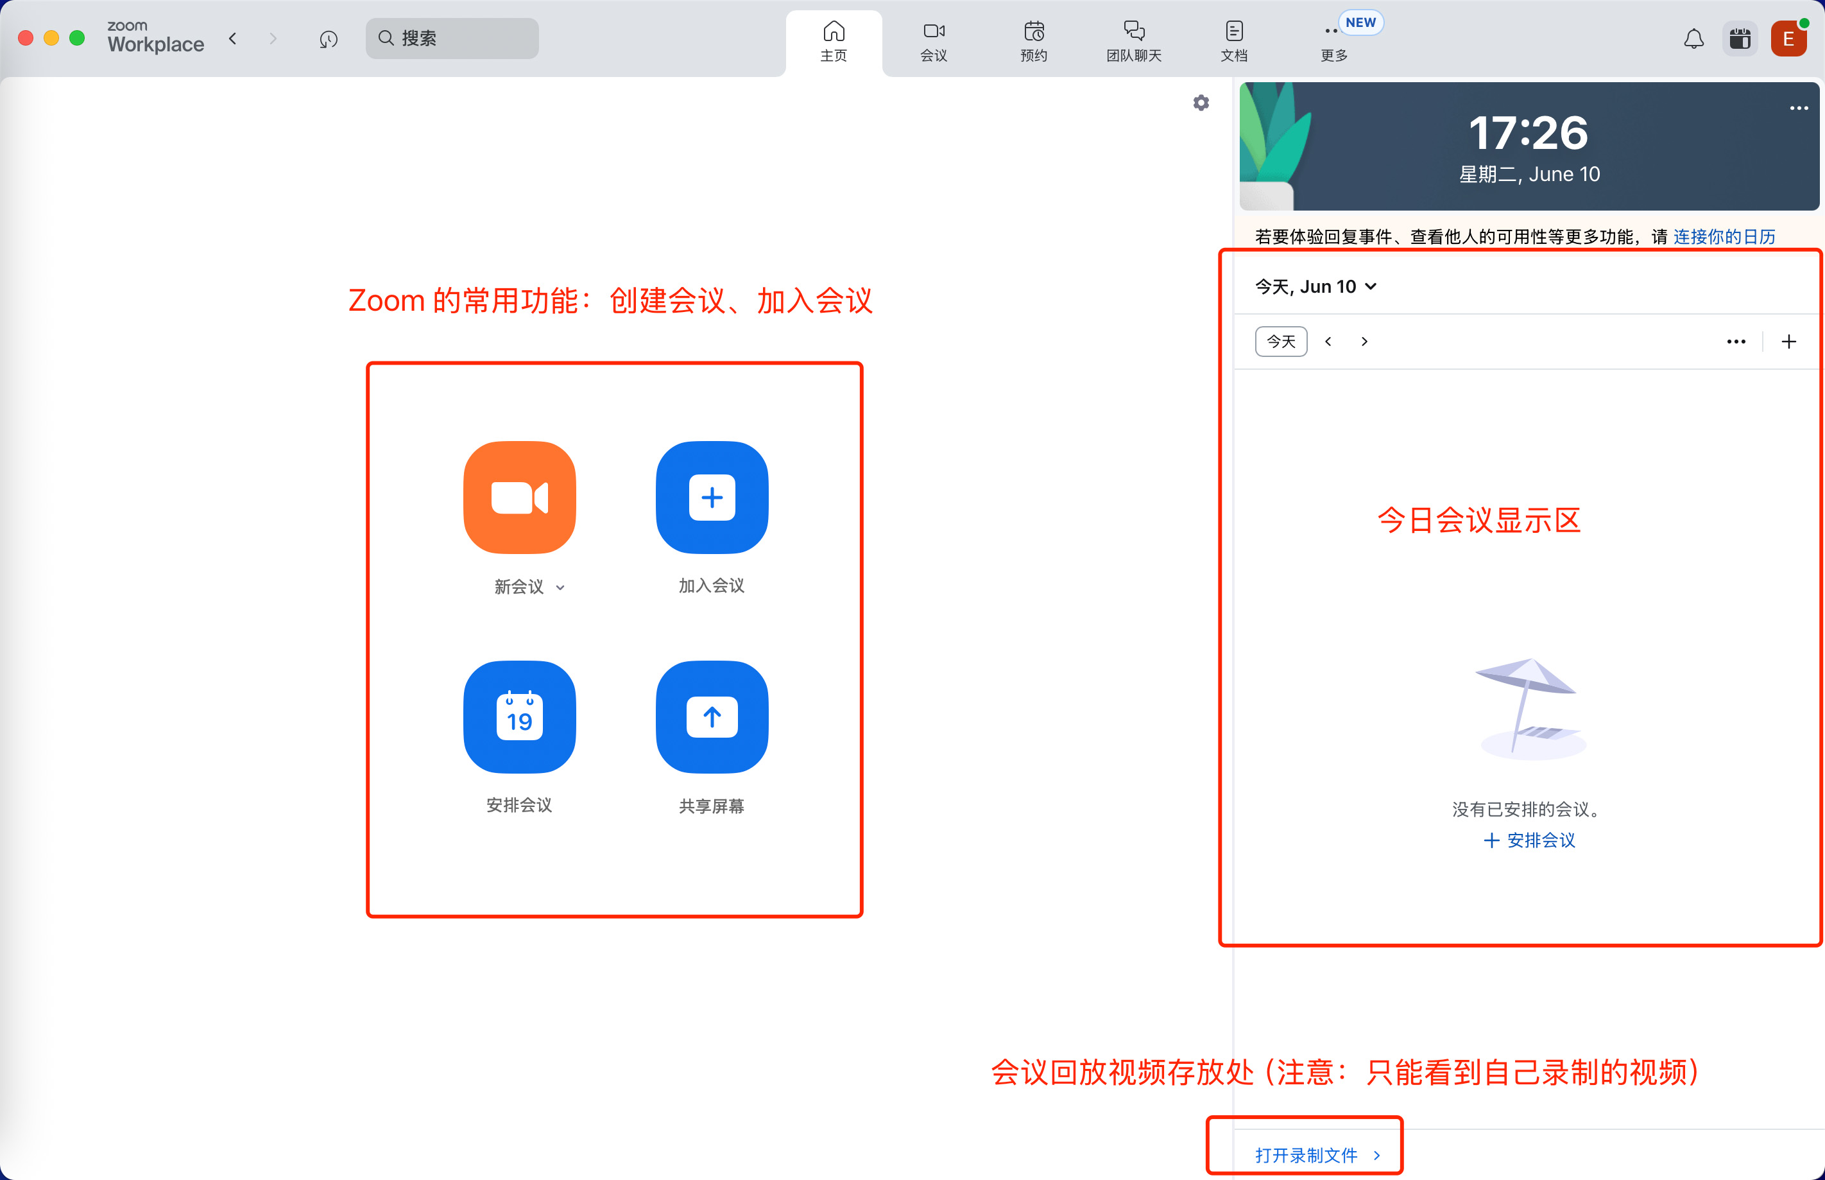Screen dimensions: 1825x1180
Task: Open the Schedule Meeting (安排会议) calendar icon
Action: 519,716
